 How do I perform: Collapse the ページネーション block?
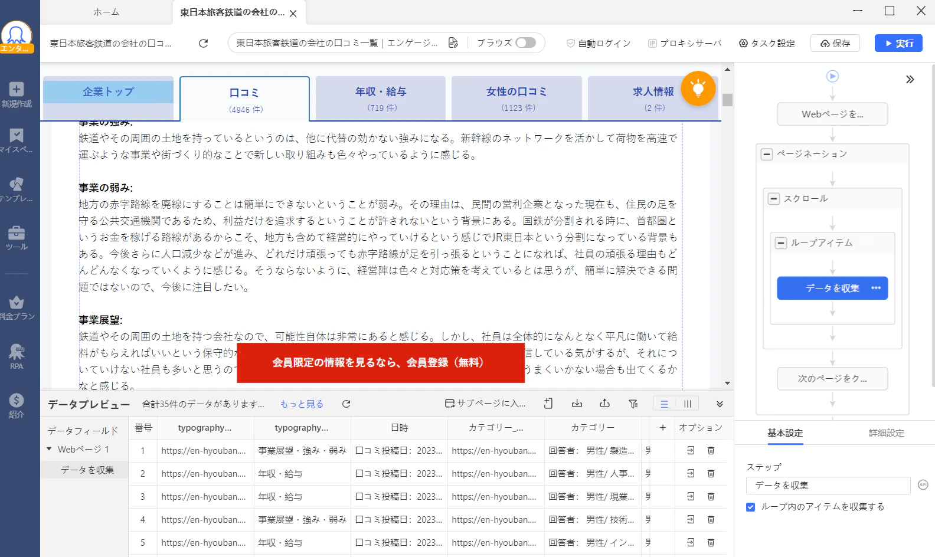(x=767, y=155)
